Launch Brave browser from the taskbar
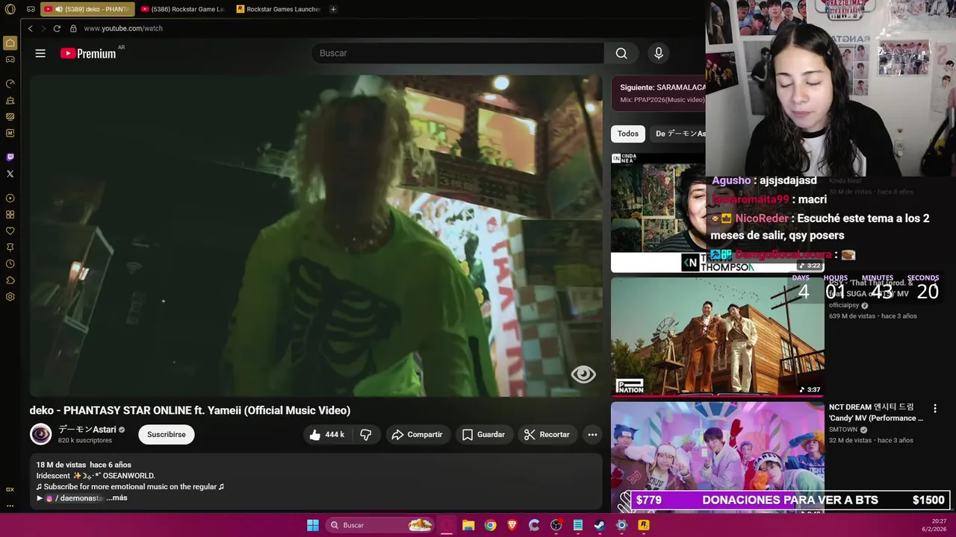The height and width of the screenshot is (537, 956). (x=512, y=525)
